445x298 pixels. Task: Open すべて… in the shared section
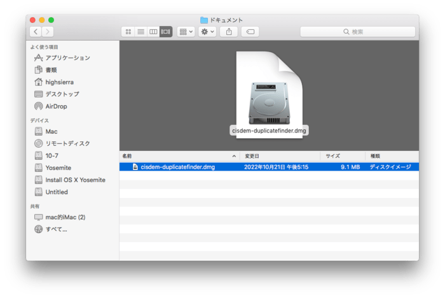coord(56,229)
